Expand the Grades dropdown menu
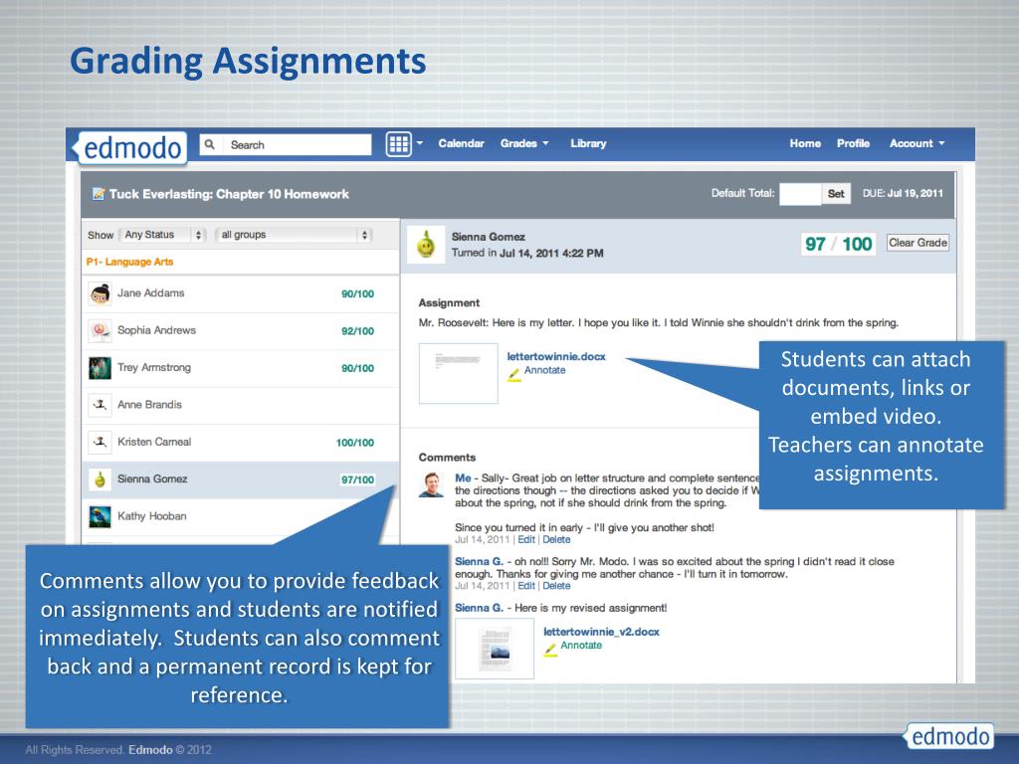Image resolution: width=1019 pixels, height=764 pixels. click(x=524, y=143)
